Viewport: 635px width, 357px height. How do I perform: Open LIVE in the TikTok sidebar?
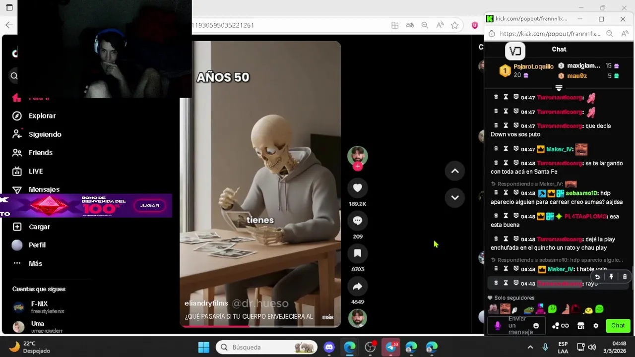28,171
